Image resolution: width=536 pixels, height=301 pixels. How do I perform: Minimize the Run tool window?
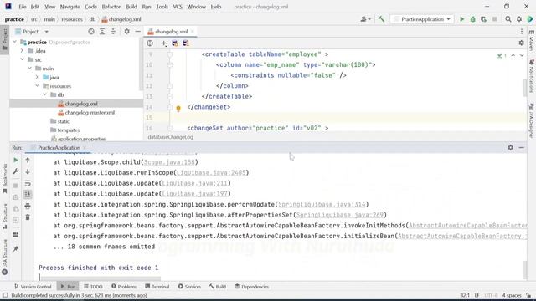click(521, 147)
